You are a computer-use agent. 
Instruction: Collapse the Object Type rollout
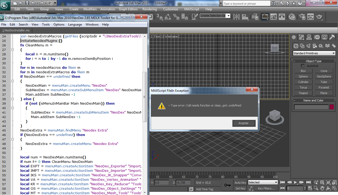(314, 61)
